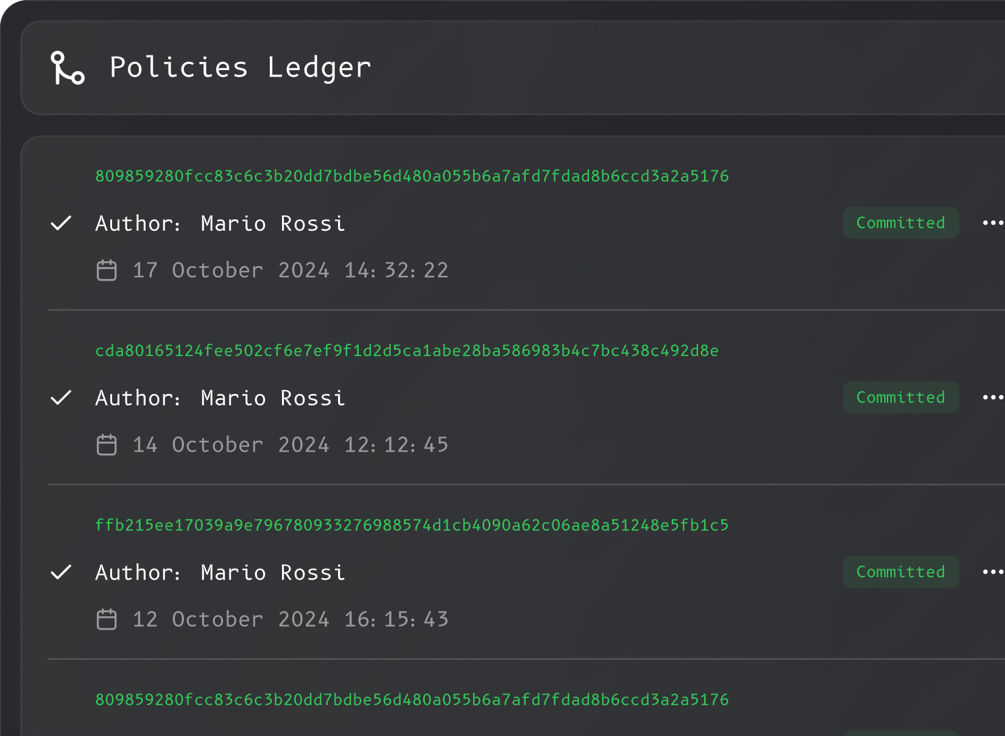Click the Committed badge for the 17 October entry
The image size is (1005, 736).
pos(901,223)
